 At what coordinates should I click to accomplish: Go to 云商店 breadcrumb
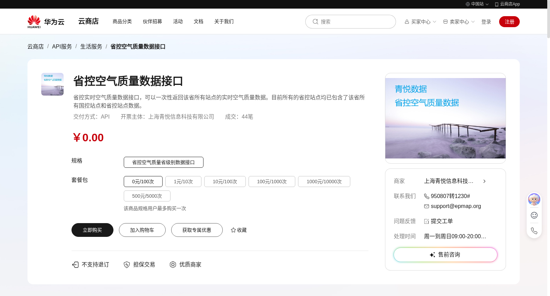(x=35, y=46)
